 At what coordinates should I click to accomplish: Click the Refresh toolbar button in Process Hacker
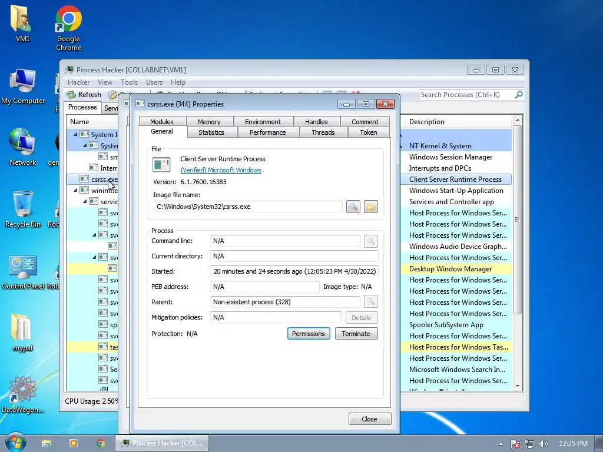84,95
